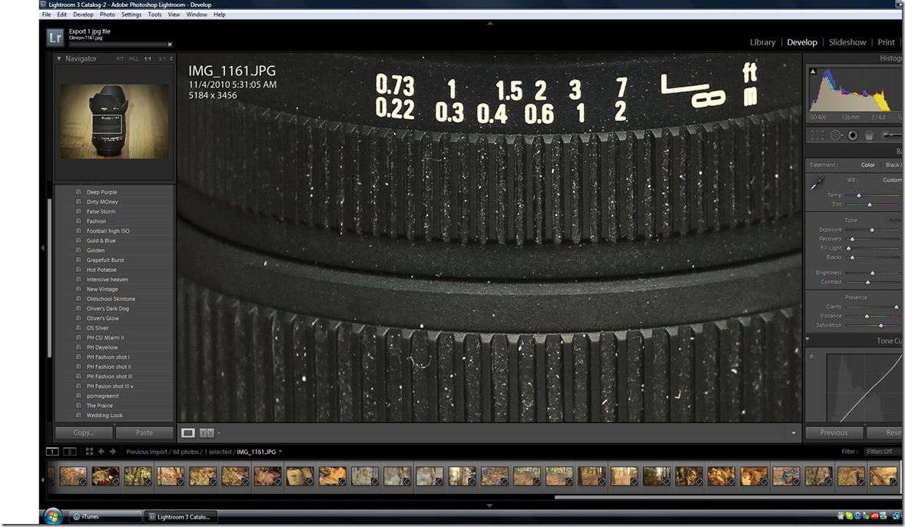
Task: Click the Navigator lens preview thumbnail
Action: pos(114,121)
